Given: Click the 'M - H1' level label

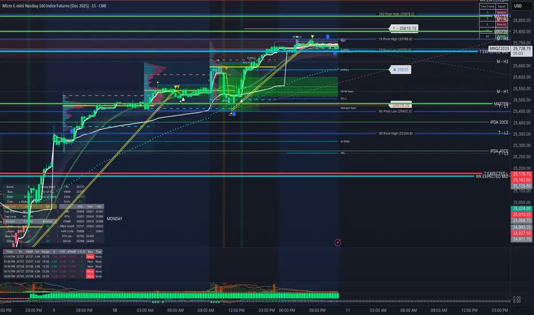Looking at the screenshot, I should pos(502,92).
